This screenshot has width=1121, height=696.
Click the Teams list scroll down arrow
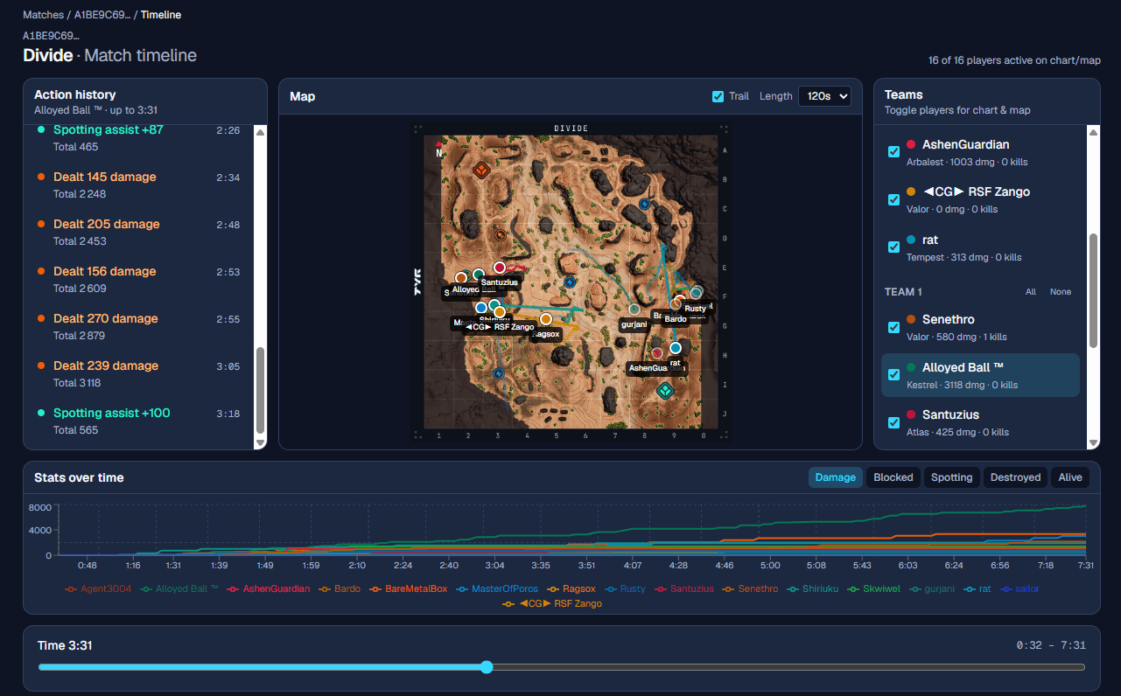pos(1093,443)
